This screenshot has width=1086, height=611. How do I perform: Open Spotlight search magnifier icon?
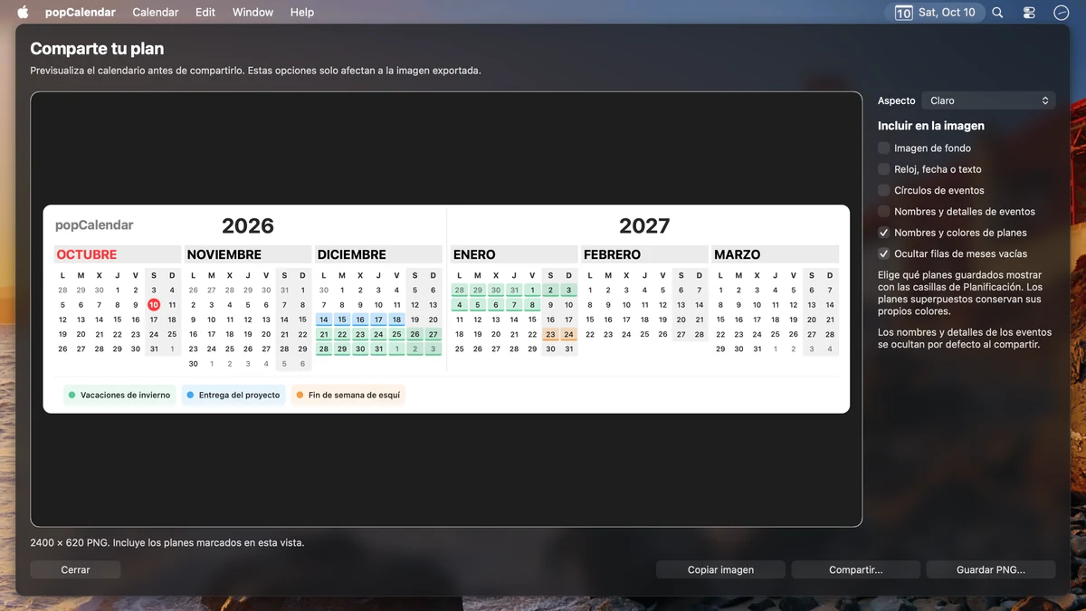(x=997, y=13)
